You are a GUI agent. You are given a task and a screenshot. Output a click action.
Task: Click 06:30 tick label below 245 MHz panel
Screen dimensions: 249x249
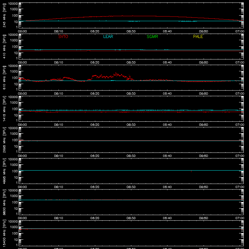131,31
